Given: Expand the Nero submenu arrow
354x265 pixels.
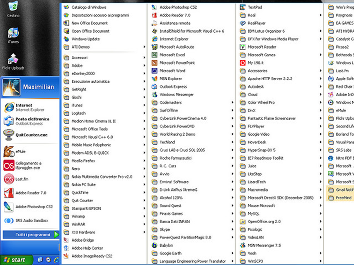Looking at the screenshot, I should coord(144,169).
